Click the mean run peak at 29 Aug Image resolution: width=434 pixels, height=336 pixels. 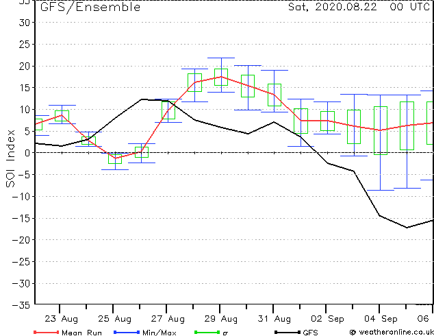(x=221, y=77)
